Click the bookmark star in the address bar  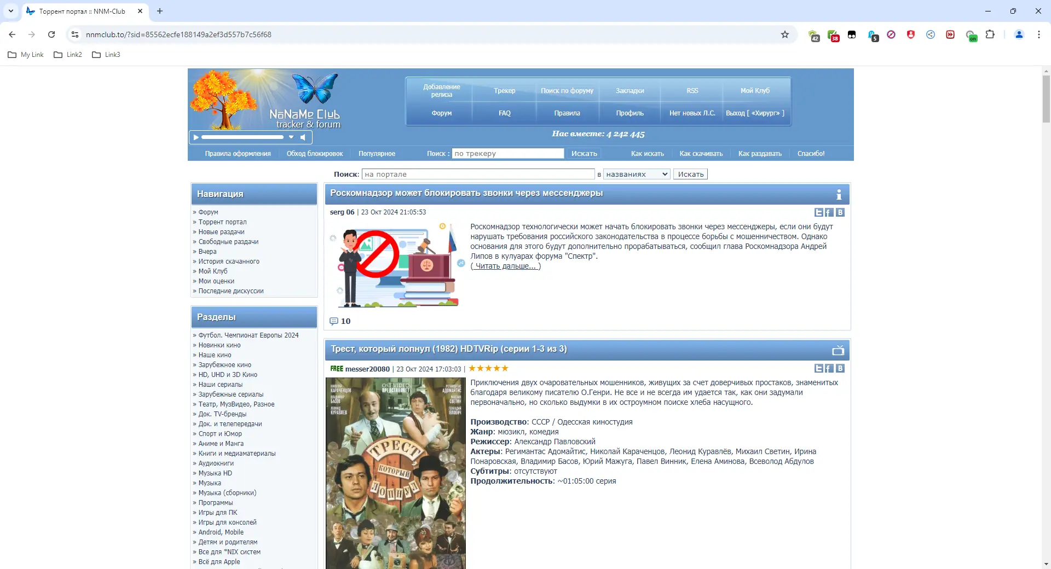click(x=784, y=34)
